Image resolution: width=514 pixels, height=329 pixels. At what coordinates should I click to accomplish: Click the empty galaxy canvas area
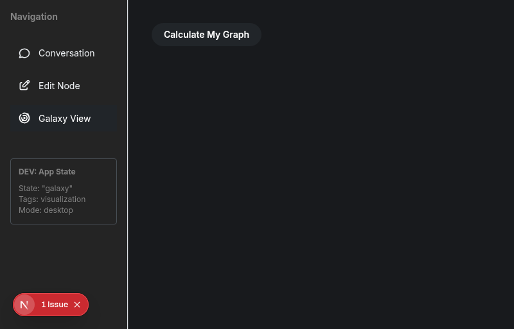(321, 186)
